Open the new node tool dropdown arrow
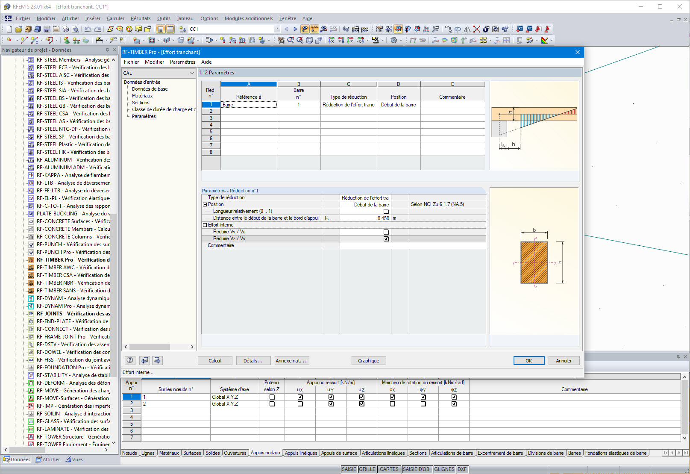 pyautogui.click(x=17, y=40)
